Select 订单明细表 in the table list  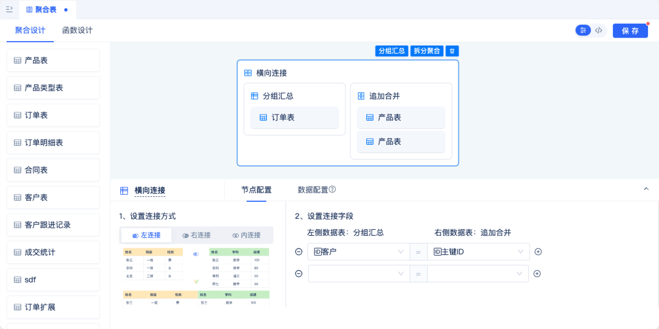click(53, 143)
